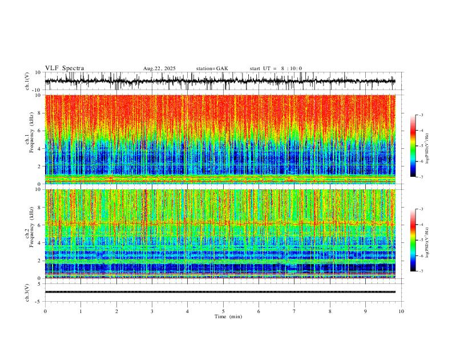The image size is (452, 349).
Task: Click the "-3" tick on ch.1 colorbar
Action: tap(421, 115)
